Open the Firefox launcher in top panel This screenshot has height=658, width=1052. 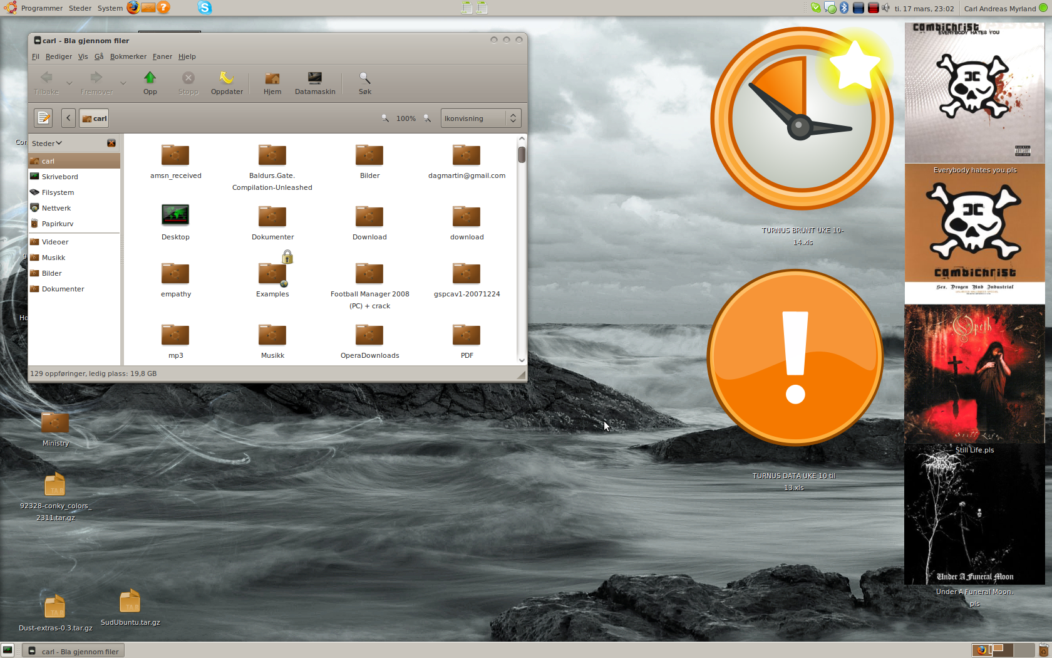click(133, 8)
